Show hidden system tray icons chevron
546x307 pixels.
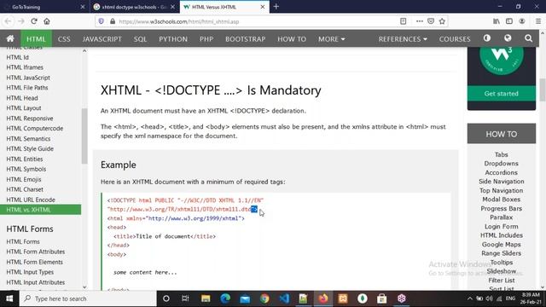[x=470, y=298]
